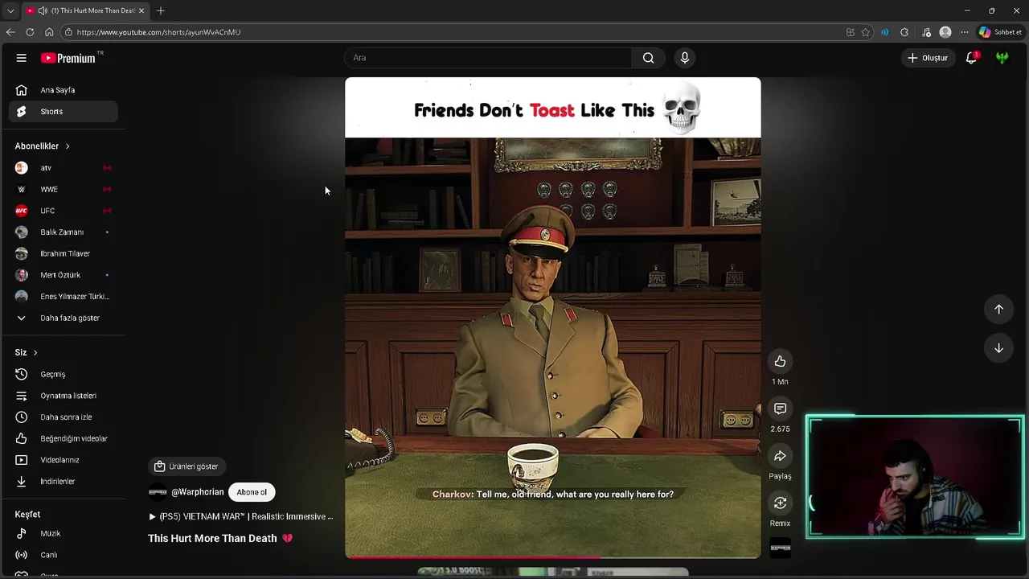Go to browser home button
The image size is (1029, 579).
49,32
